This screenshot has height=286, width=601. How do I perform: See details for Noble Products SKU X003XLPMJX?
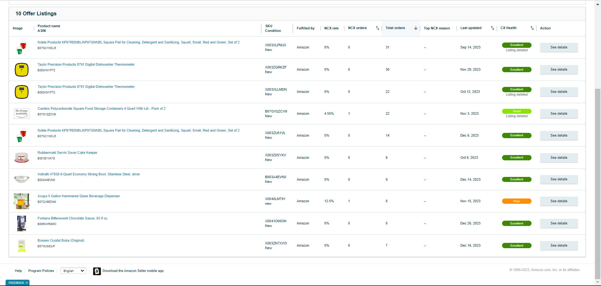(x=559, y=48)
